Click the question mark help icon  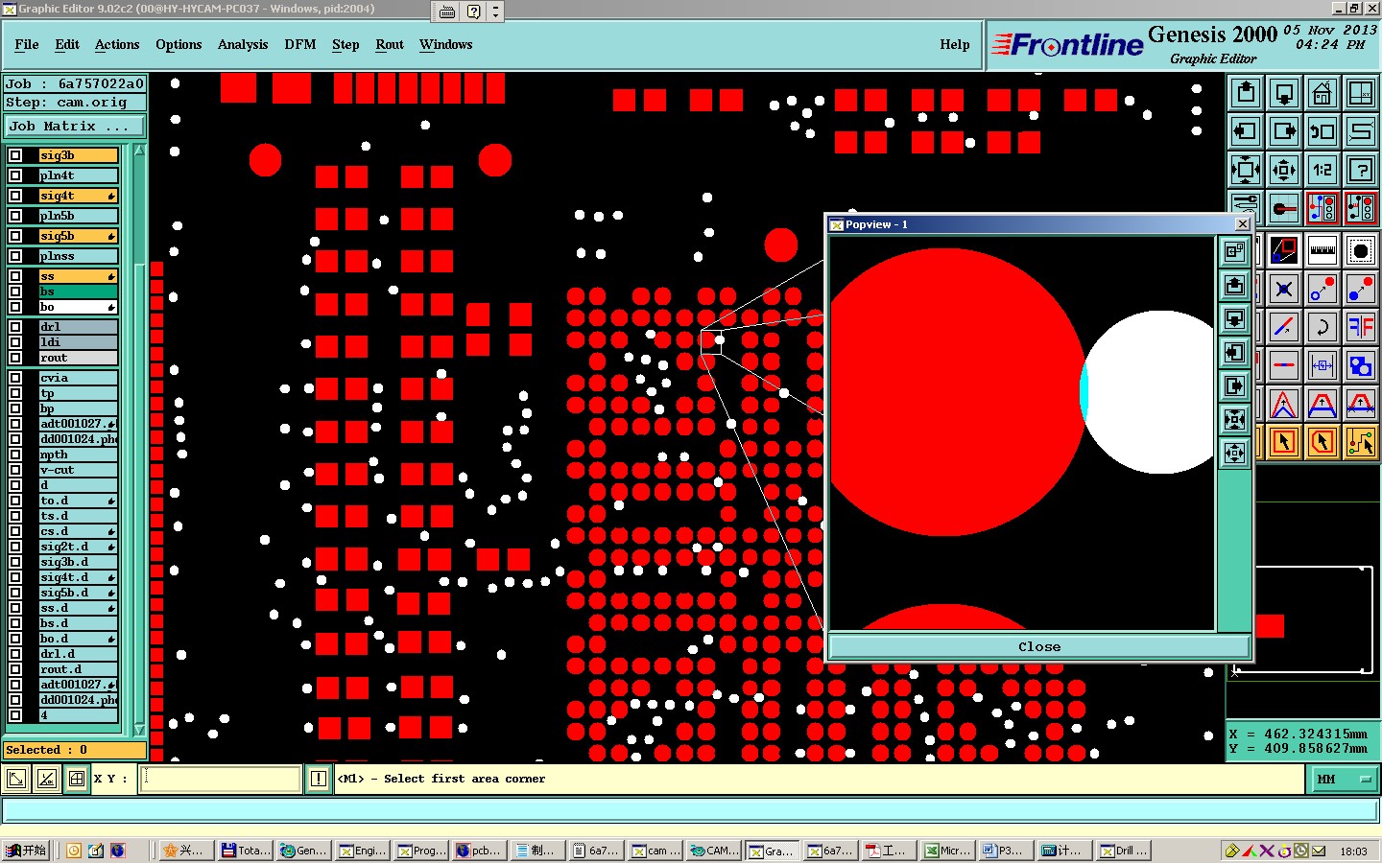pyautogui.click(x=1361, y=170)
